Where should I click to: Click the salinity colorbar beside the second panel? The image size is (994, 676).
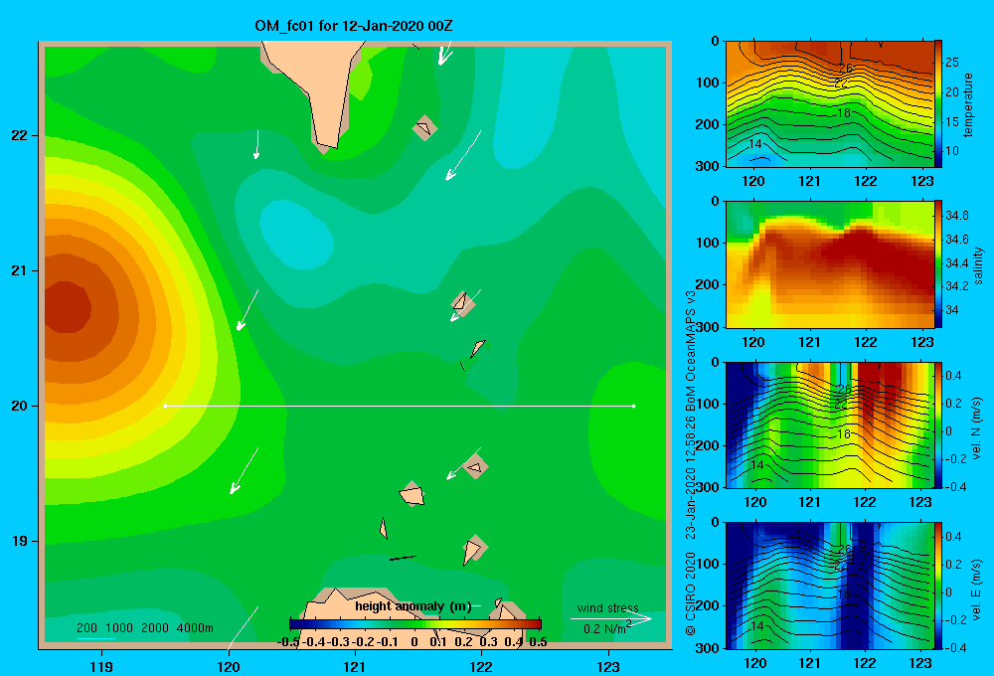click(x=938, y=264)
